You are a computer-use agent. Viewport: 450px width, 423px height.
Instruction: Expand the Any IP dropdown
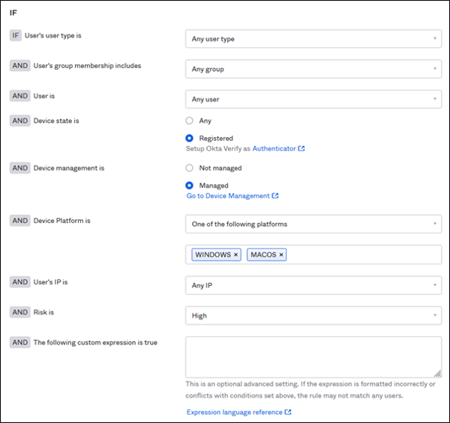pyautogui.click(x=313, y=285)
